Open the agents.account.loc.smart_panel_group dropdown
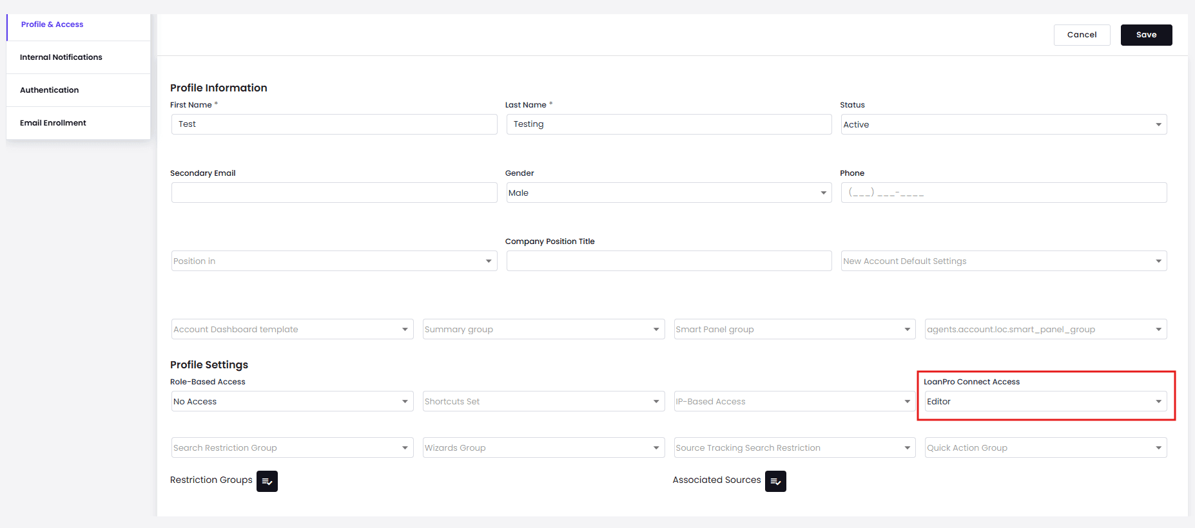This screenshot has width=1195, height=528. 1045,329
